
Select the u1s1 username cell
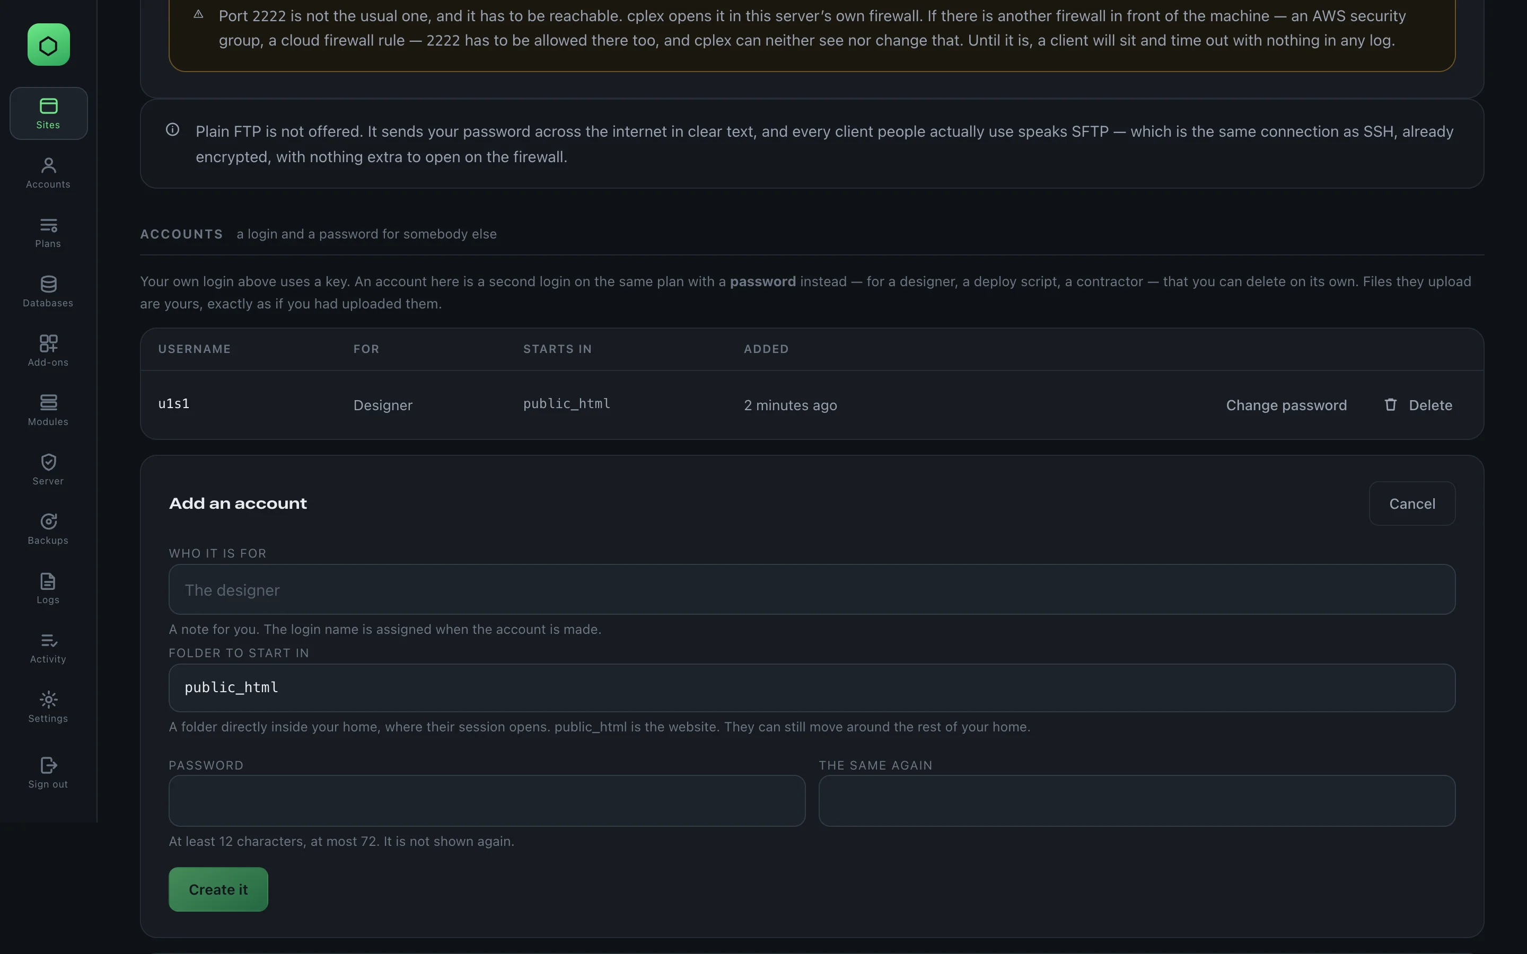click(x=173, y=404)
